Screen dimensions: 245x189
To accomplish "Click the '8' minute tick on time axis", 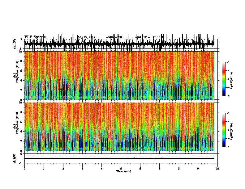I will pyautogui.click(x=179, y=169).
